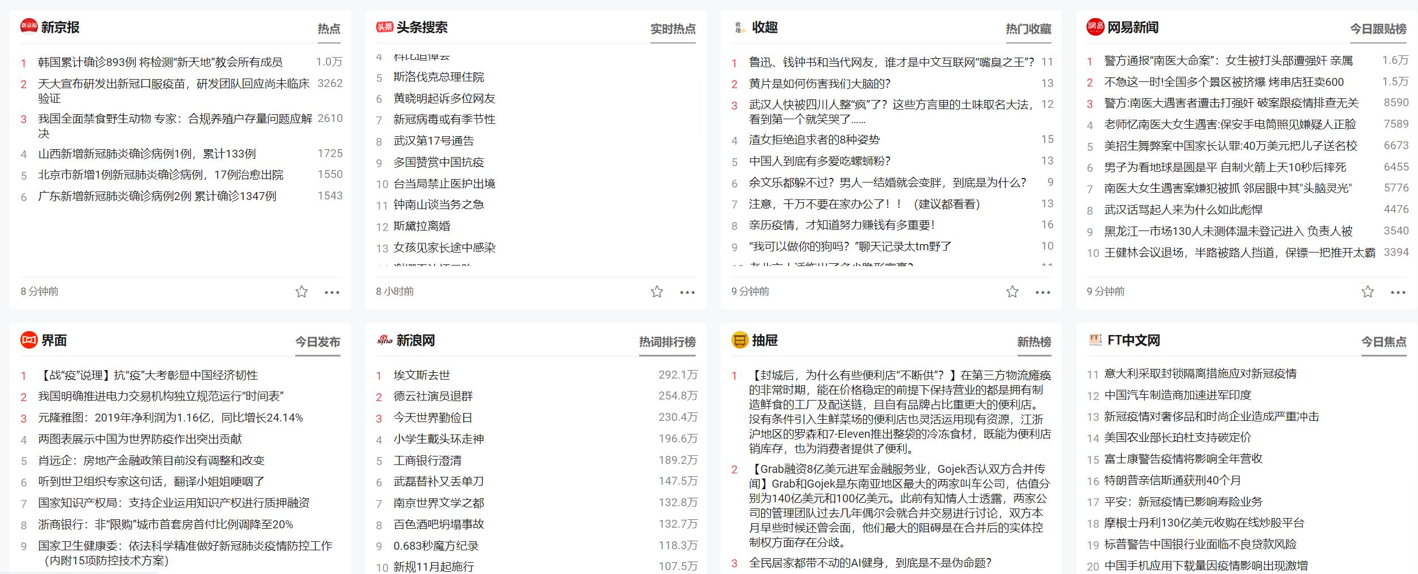Open the more options menu on 新京报 card
The width and height of the screenshot is (1418, 574).
[x=332, y=292]
